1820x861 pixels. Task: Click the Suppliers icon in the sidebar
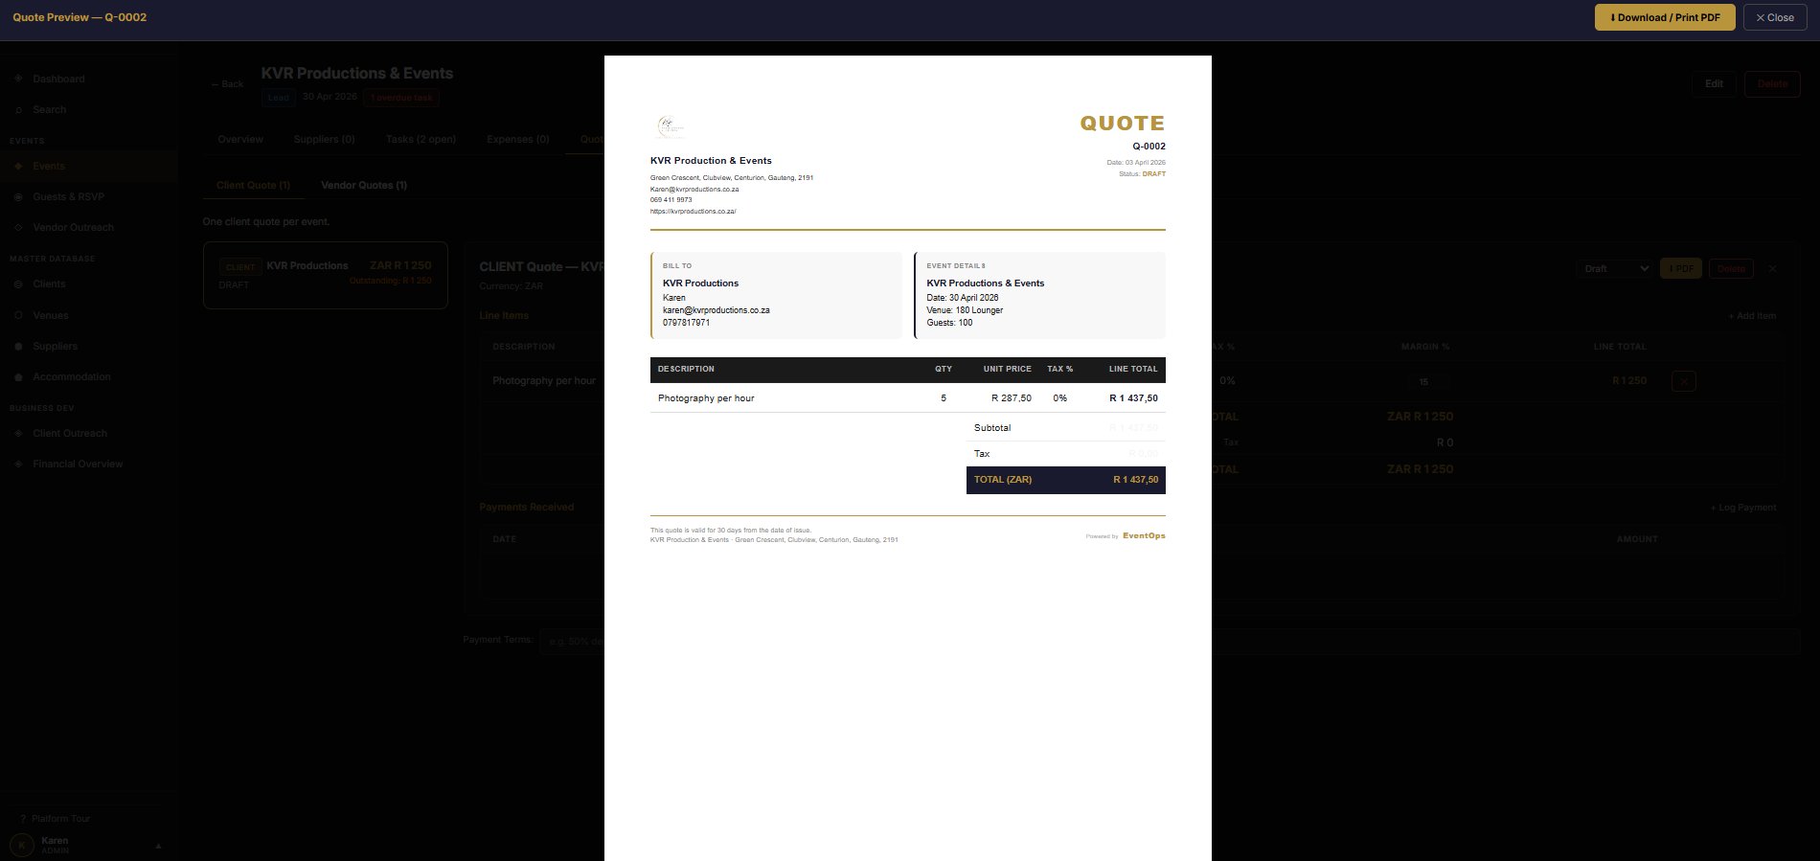tap(18, 347)
